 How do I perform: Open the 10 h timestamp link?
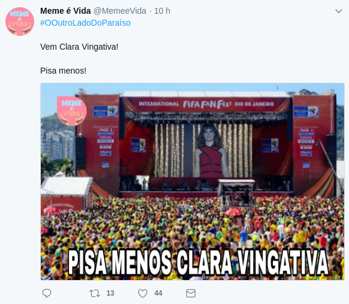pos(162,11)
